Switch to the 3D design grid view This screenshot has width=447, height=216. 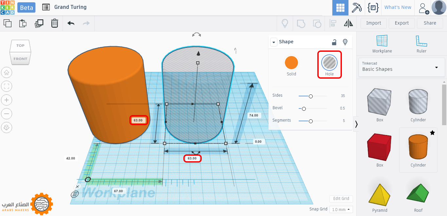(340, 8)
